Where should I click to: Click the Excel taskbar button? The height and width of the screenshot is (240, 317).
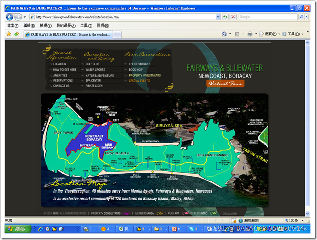click(124, 229)
